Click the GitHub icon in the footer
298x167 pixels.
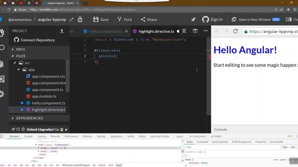(x=18, y=129)
